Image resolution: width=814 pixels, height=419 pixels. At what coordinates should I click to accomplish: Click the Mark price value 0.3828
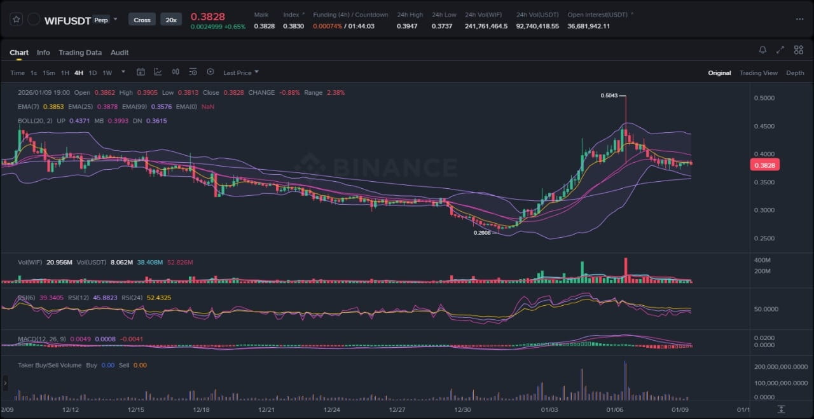click(265, 26)
